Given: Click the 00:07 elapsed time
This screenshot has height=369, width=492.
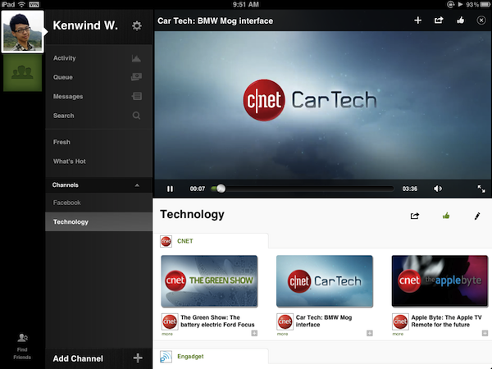Looking at the screenshot, I should 198,189.
